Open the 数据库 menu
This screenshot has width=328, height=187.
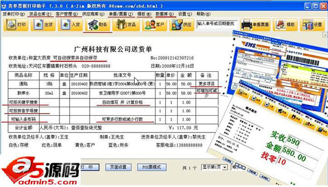click(165, 14)
